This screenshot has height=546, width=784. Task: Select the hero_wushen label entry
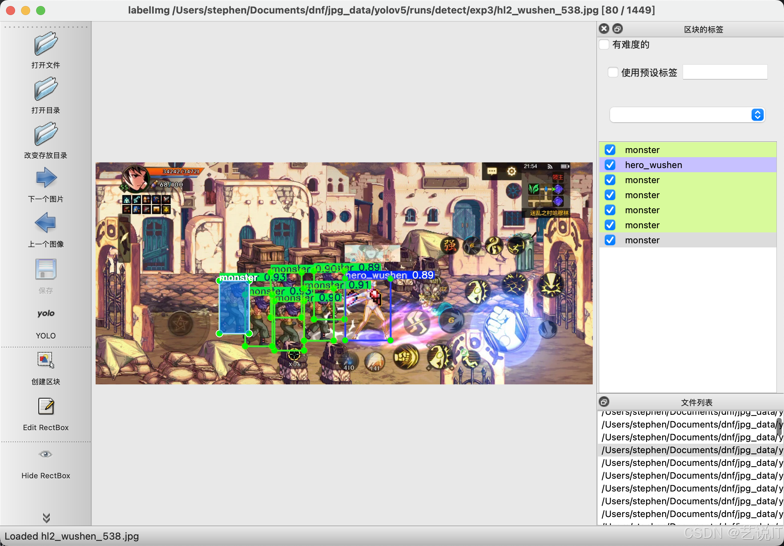point(653,165)
